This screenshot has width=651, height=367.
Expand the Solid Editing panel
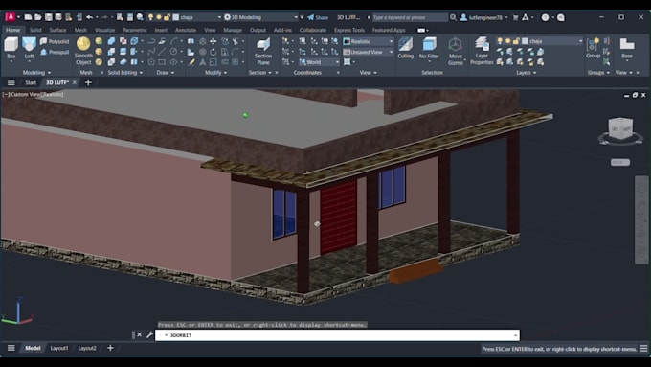pos(125,73)
